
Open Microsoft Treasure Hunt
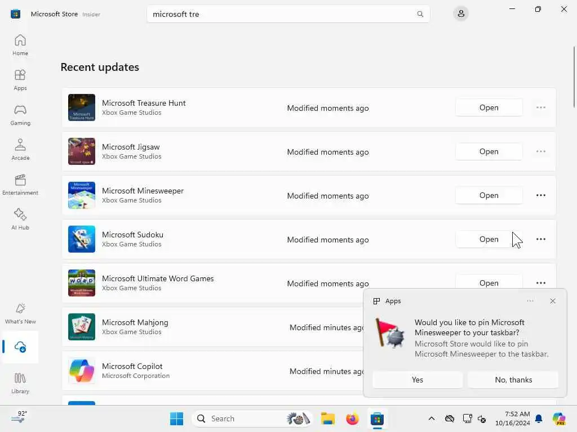click(489, 107)
